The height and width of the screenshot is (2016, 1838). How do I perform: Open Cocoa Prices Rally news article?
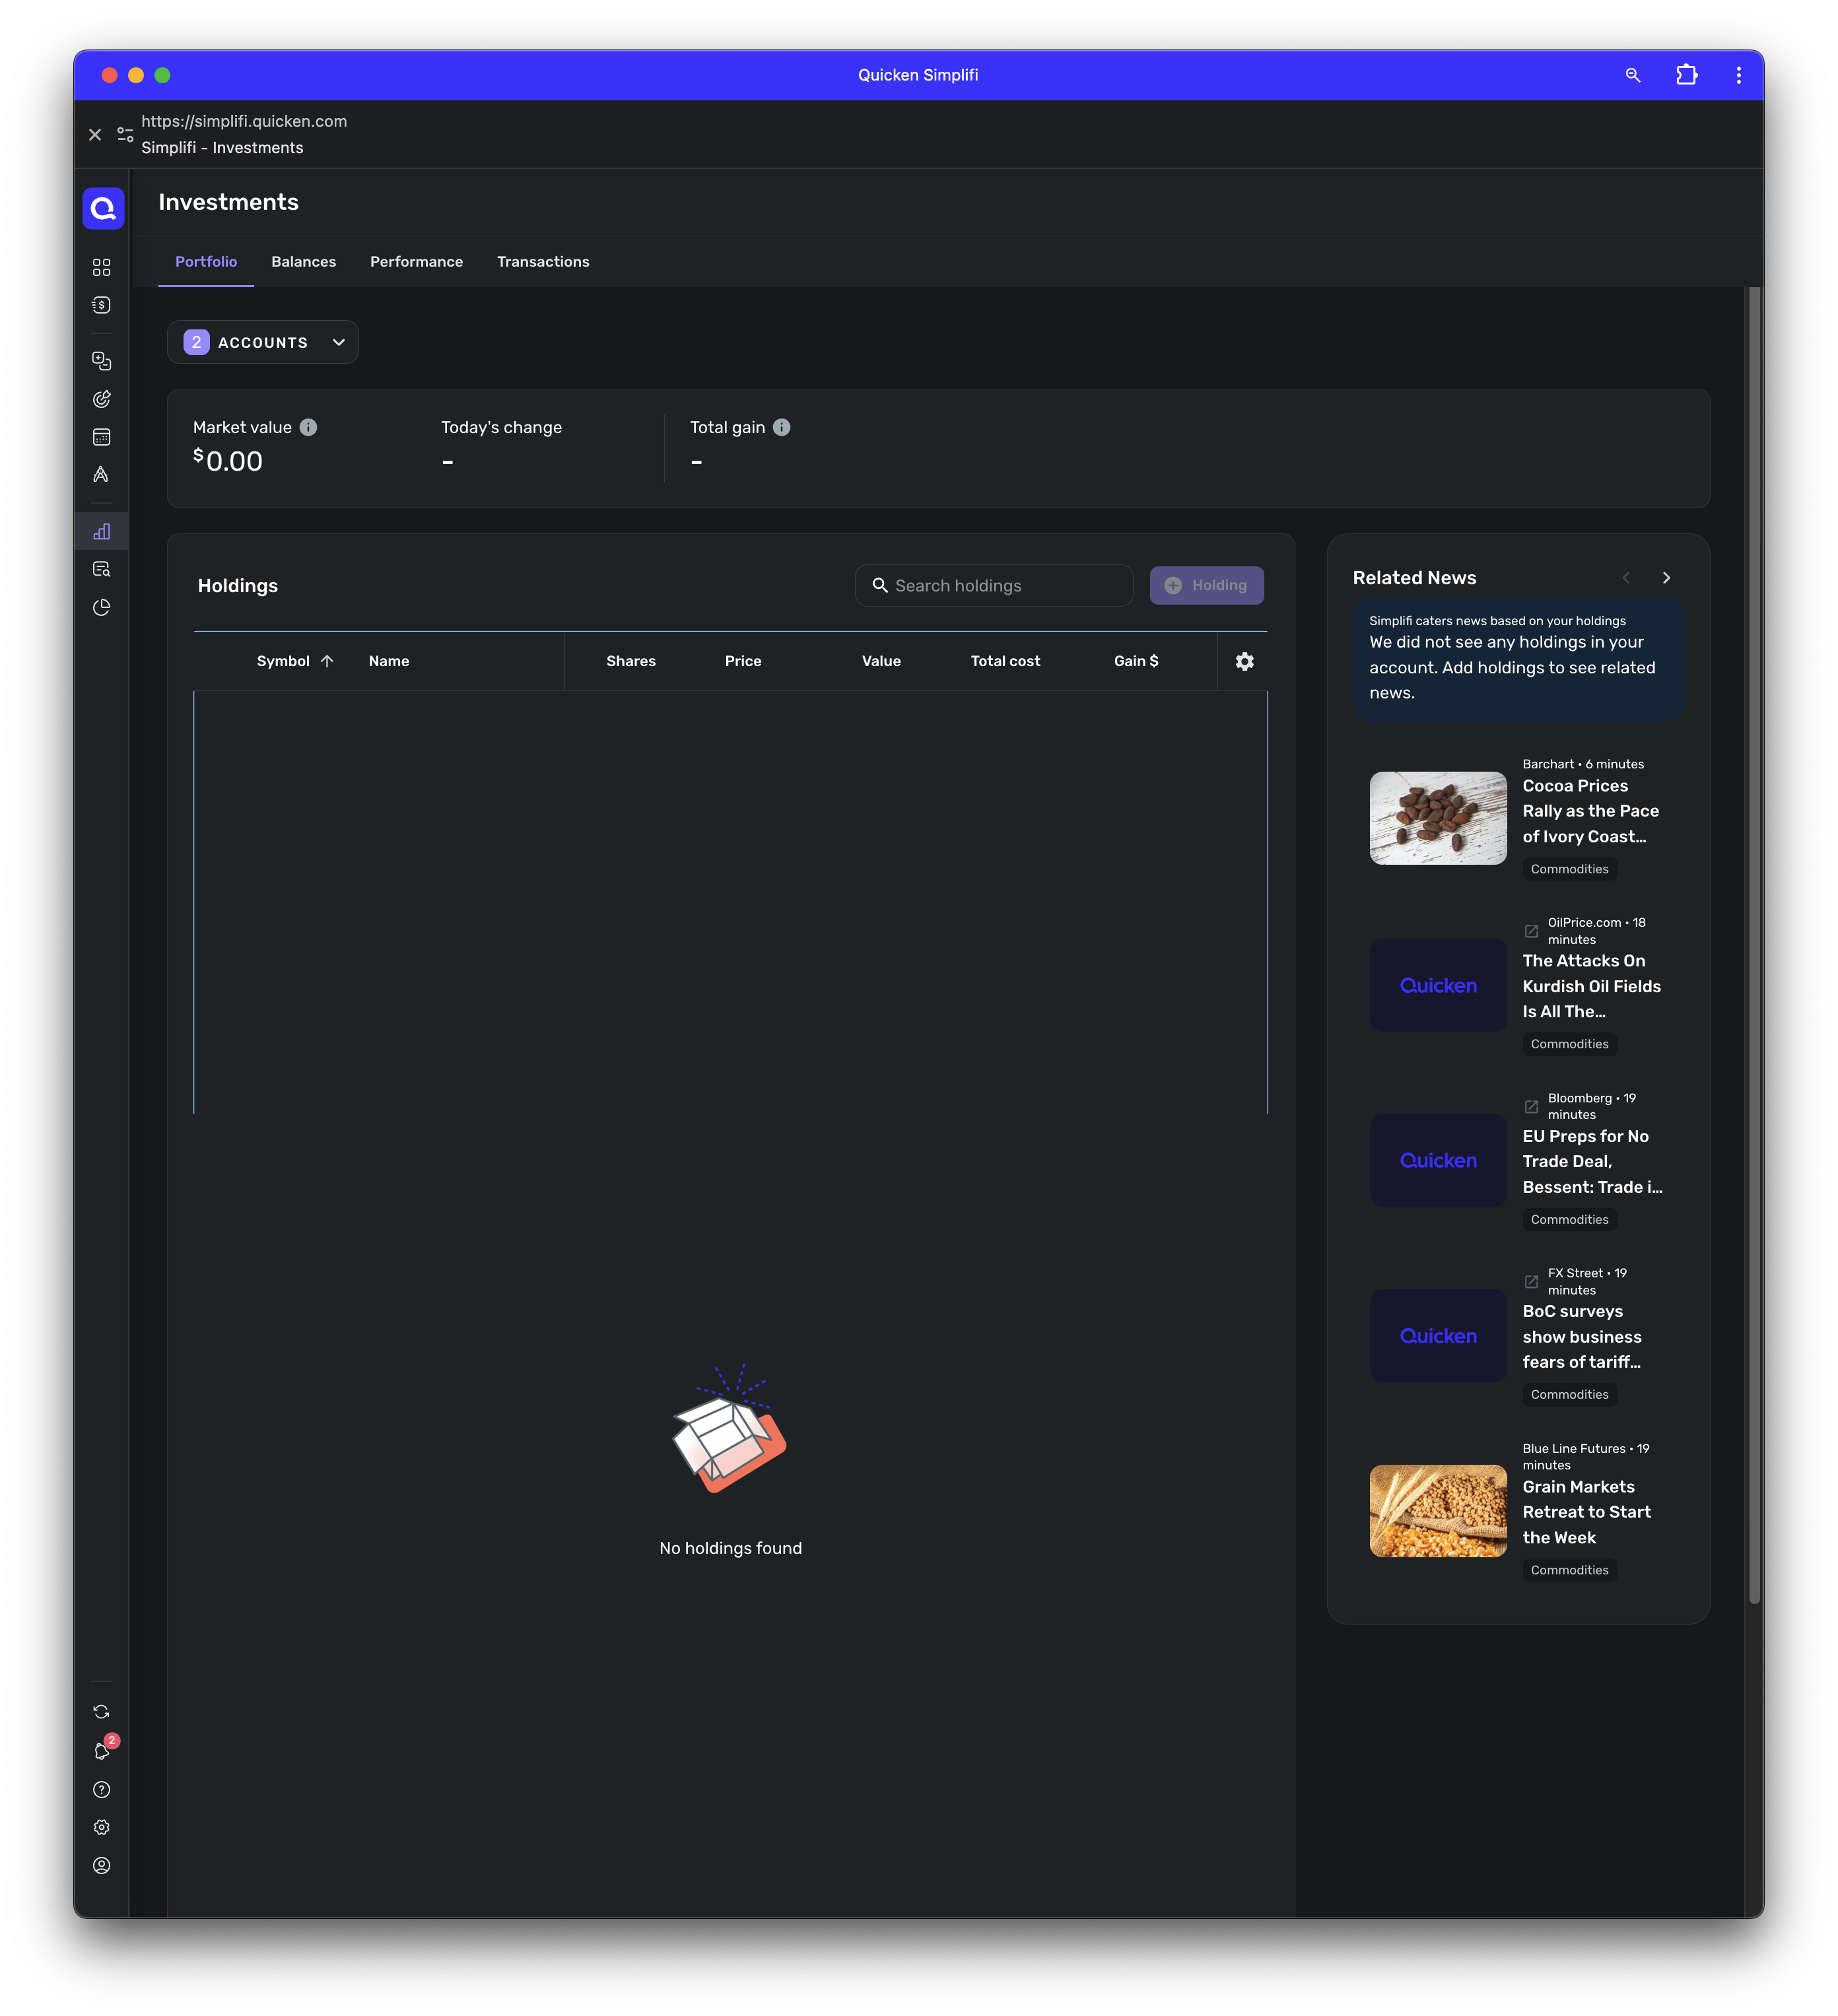pyautogui.click(x=1589, y=811)
